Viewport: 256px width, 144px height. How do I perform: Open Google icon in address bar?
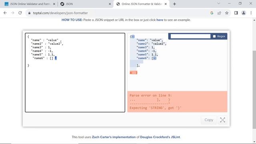[212, 13]
